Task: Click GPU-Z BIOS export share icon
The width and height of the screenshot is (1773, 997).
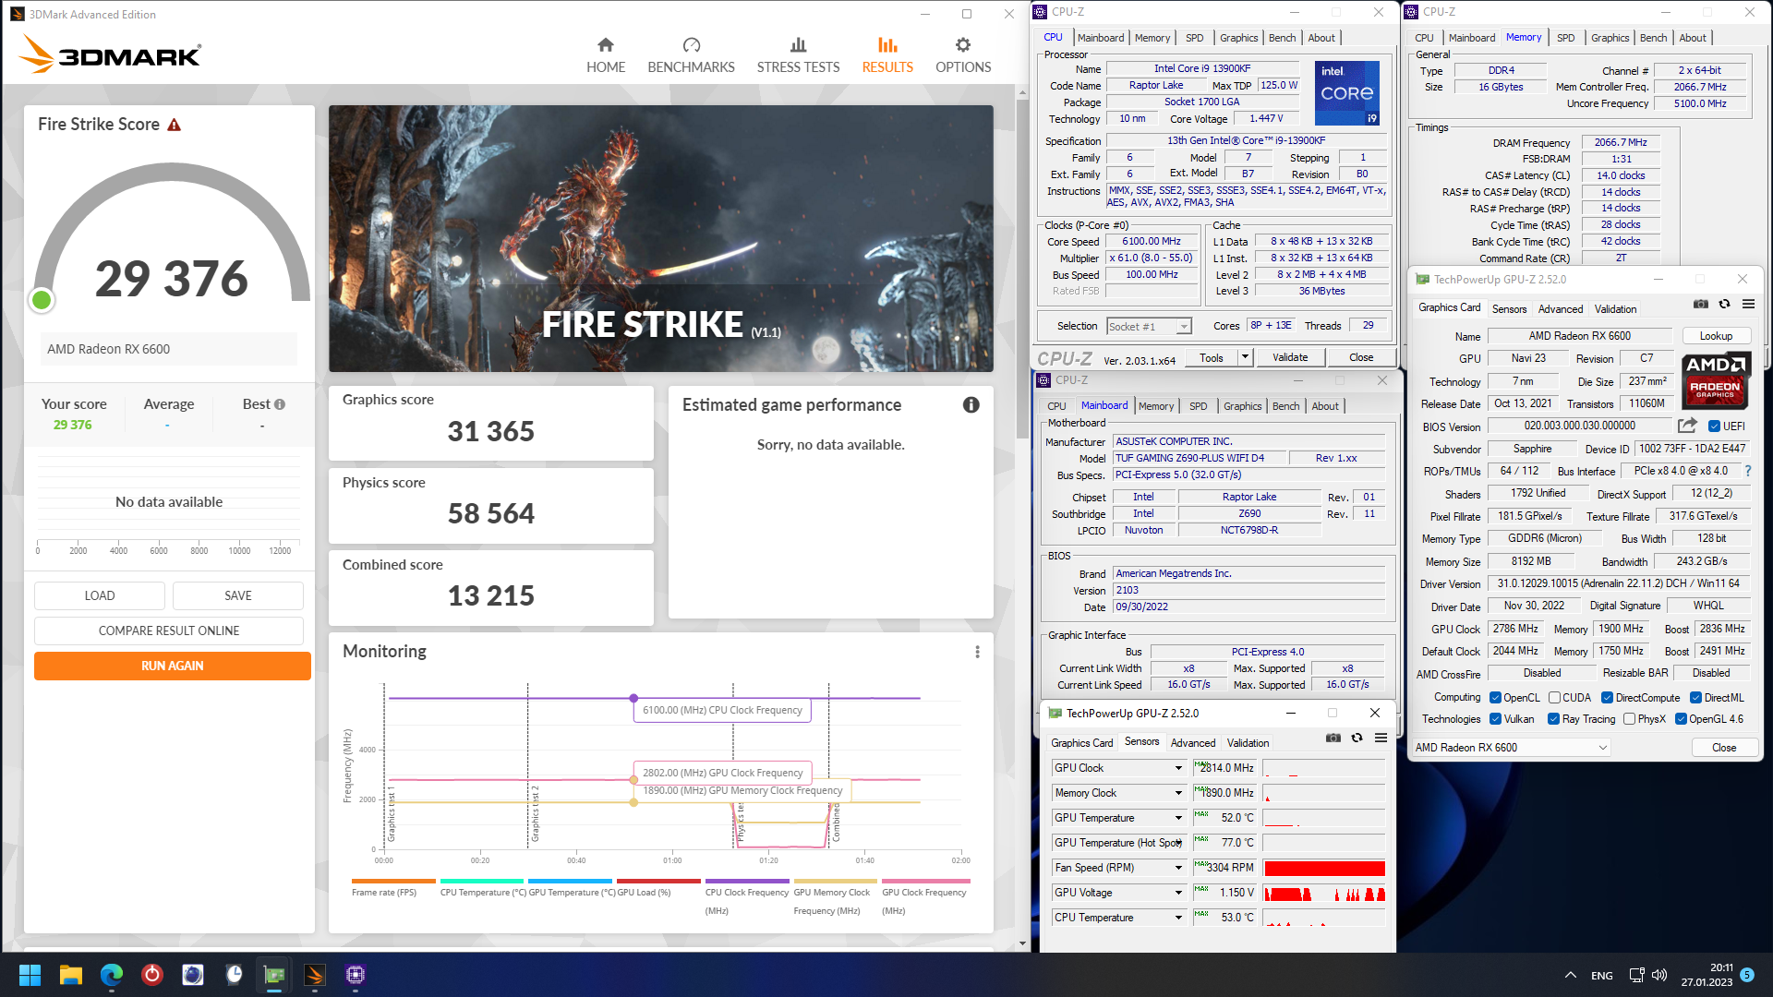Action: (x=1687, y=426)
